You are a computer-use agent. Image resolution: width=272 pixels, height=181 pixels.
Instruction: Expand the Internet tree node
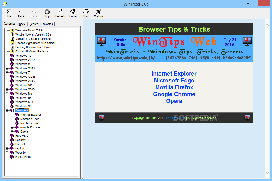point(7,144)
